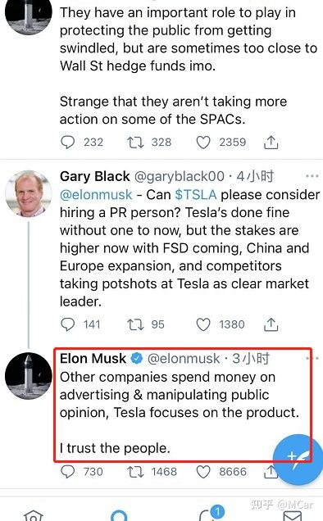
Task: Like the SPACs tweet with 2359 likes
Action: tap(203, 143)
